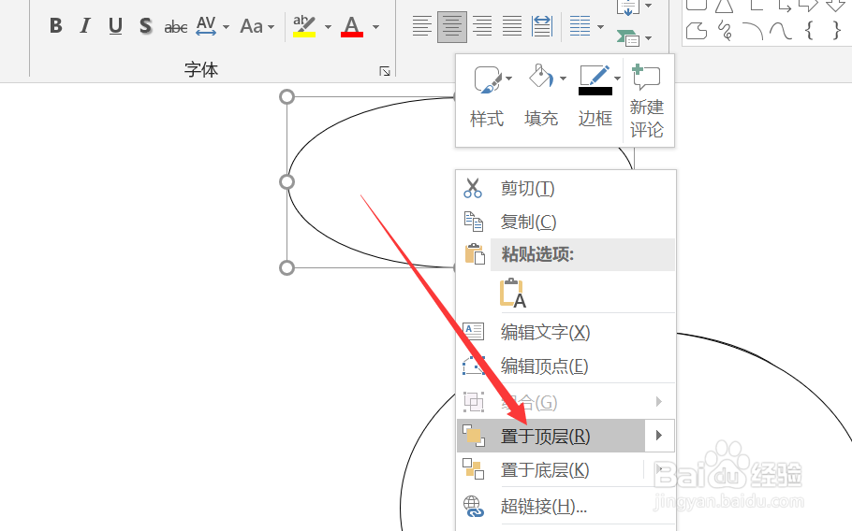Paste keeping text only option
Screen dimensions: 852x531
click(512, 294)
